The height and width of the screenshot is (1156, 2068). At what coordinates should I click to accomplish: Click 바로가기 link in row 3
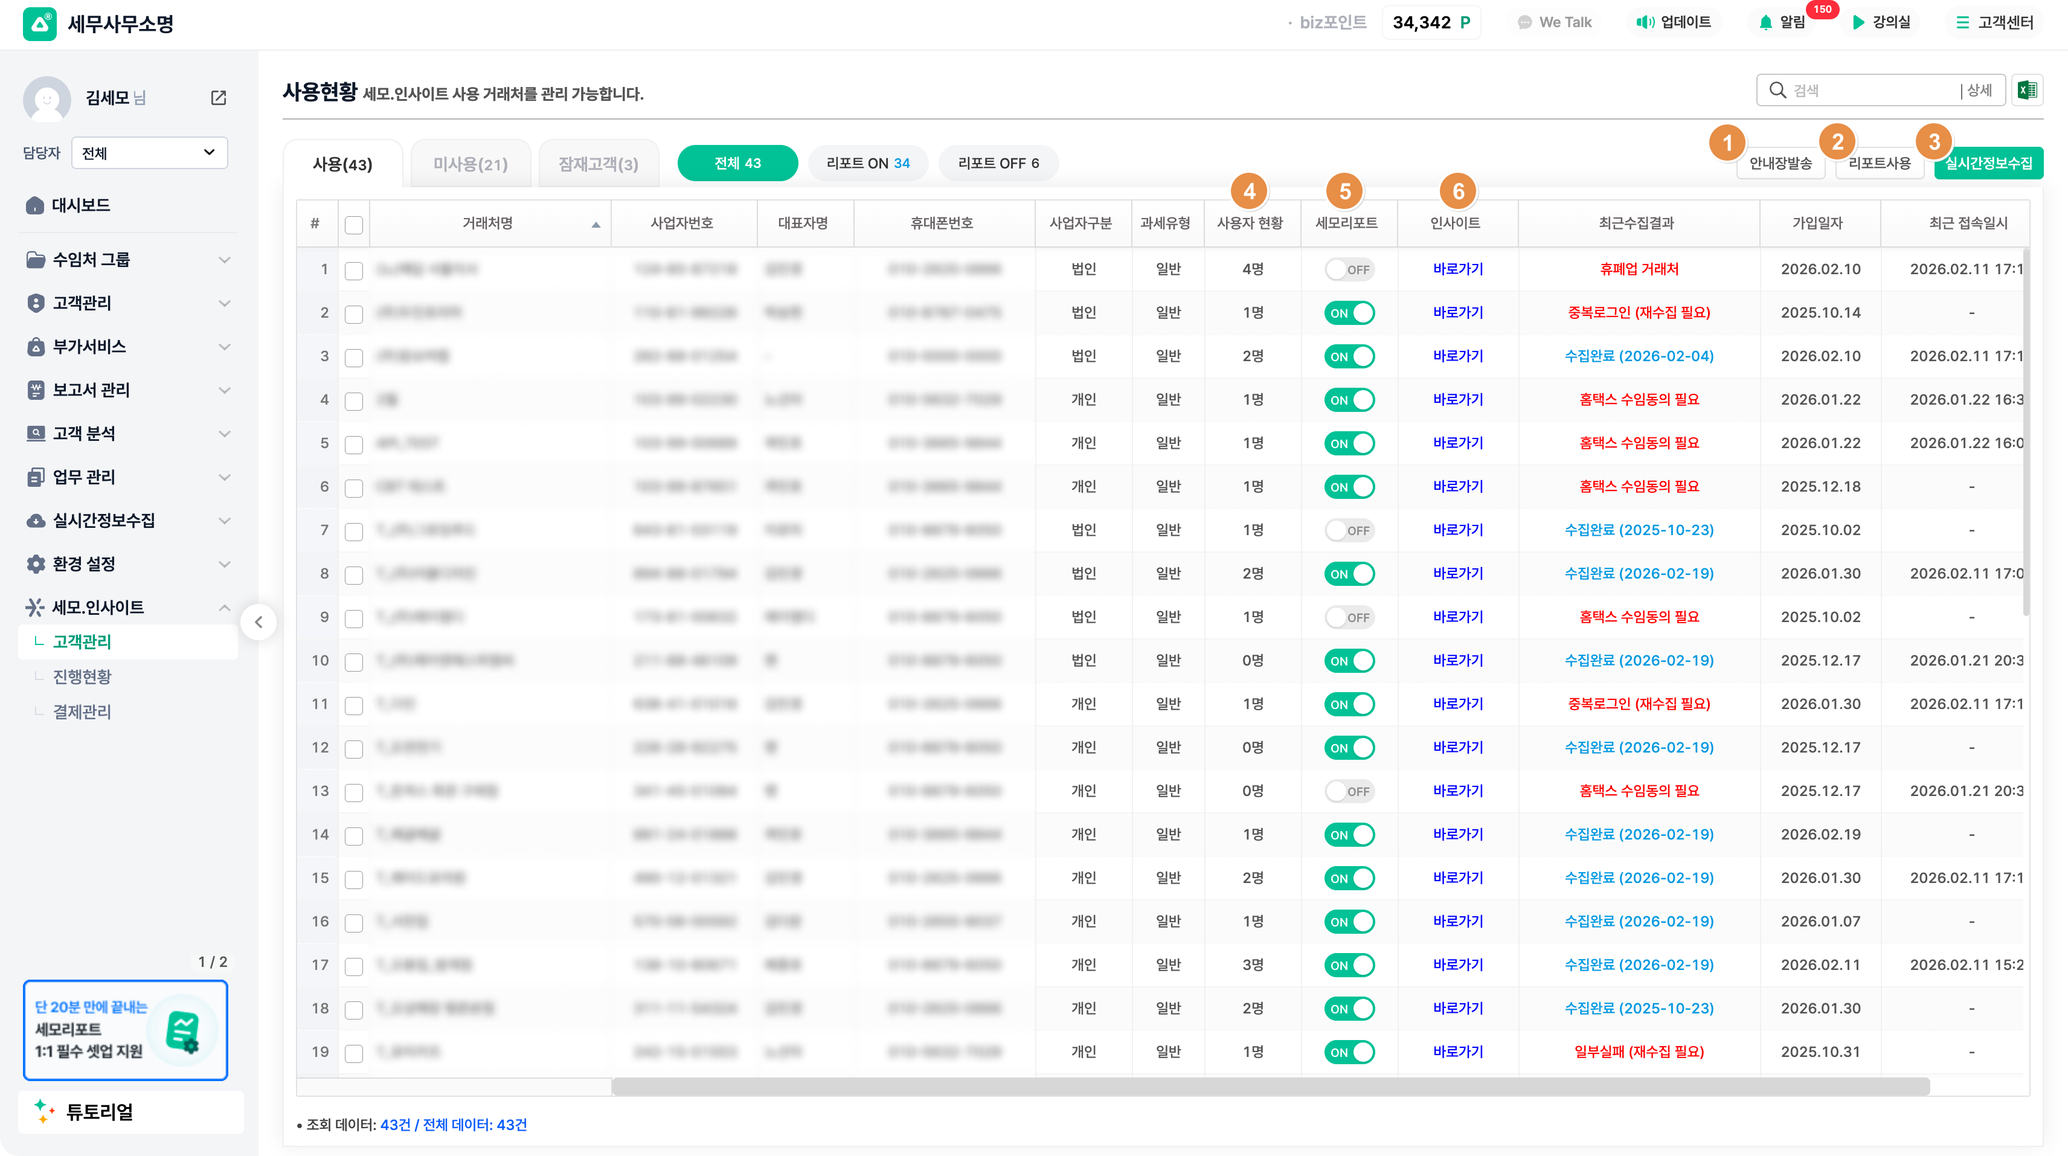point(1457,356)
